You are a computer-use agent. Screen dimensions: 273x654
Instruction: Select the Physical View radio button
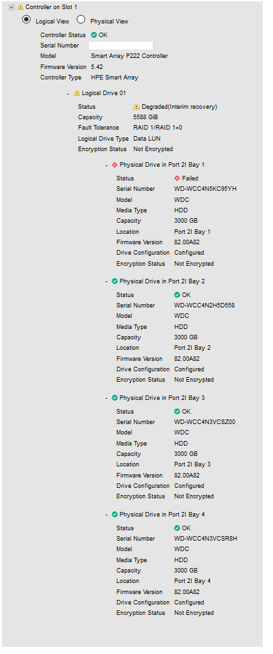81,20
